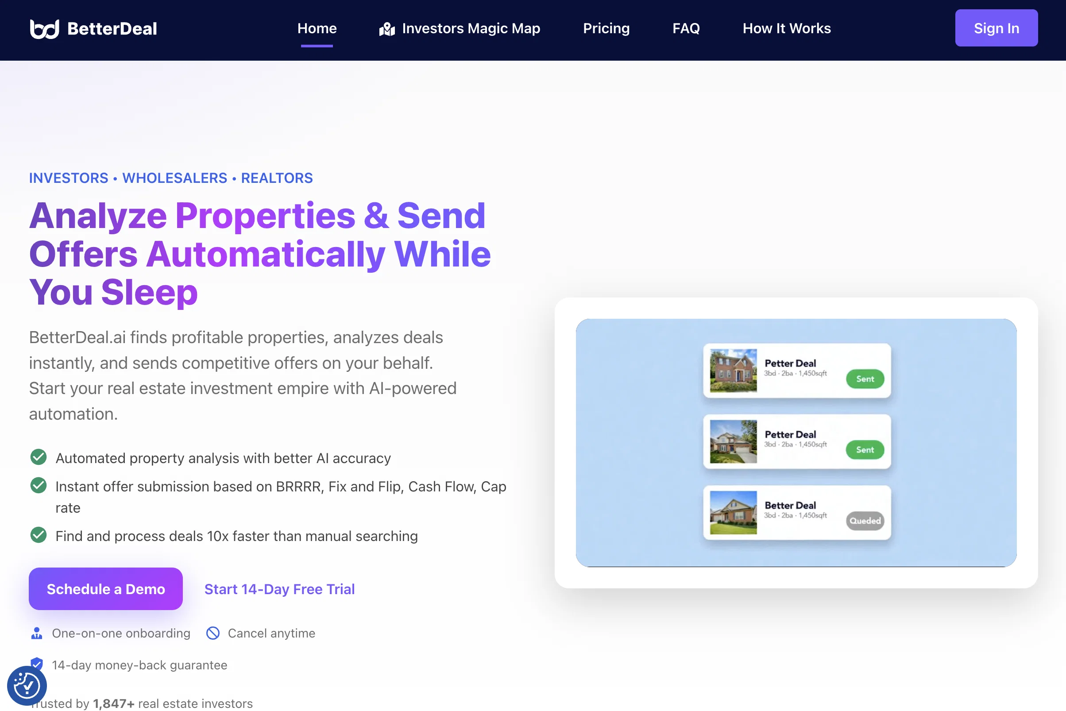
Task: Click 'Find and process deals 10x faster' text
Action: tap(236, 536)
